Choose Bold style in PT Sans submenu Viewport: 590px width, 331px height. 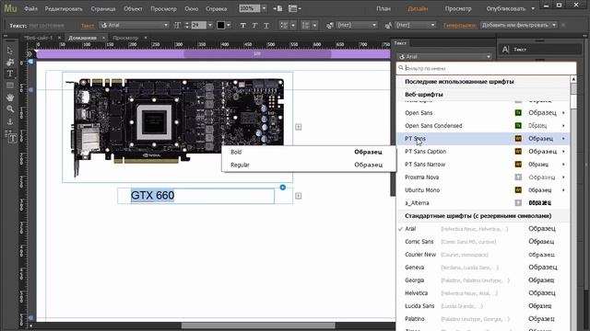click(309, 152)
